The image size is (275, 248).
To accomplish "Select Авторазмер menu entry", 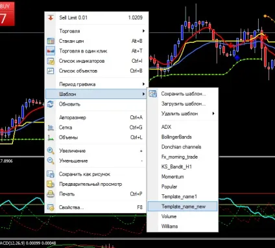I will point(97,117).
